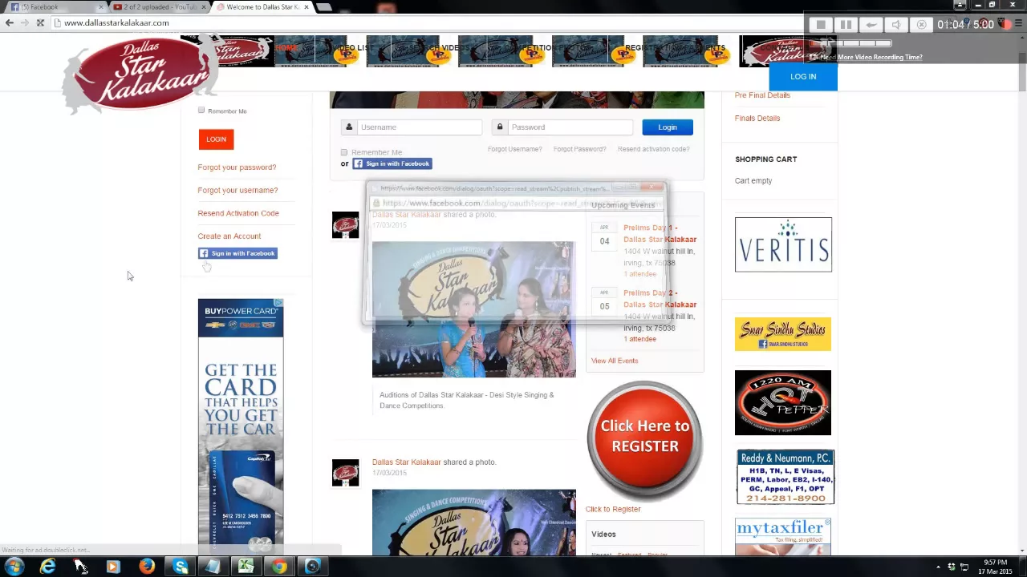The height and width of the screenshot is (577, 1027).
Task: Open Excel from the taskbar
Action: [x=246, y=567]
